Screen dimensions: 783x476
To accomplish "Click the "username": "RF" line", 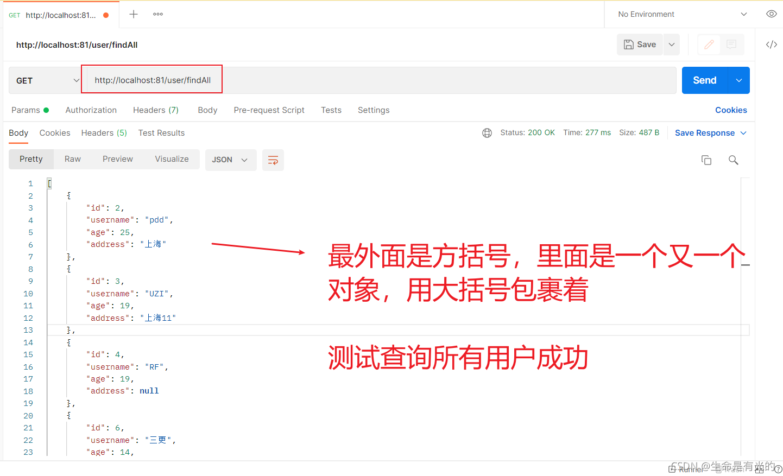I will click(127, 367).
